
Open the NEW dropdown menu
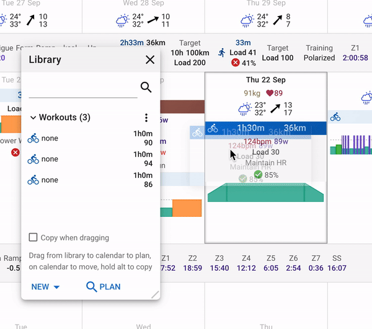click(45, 287)
